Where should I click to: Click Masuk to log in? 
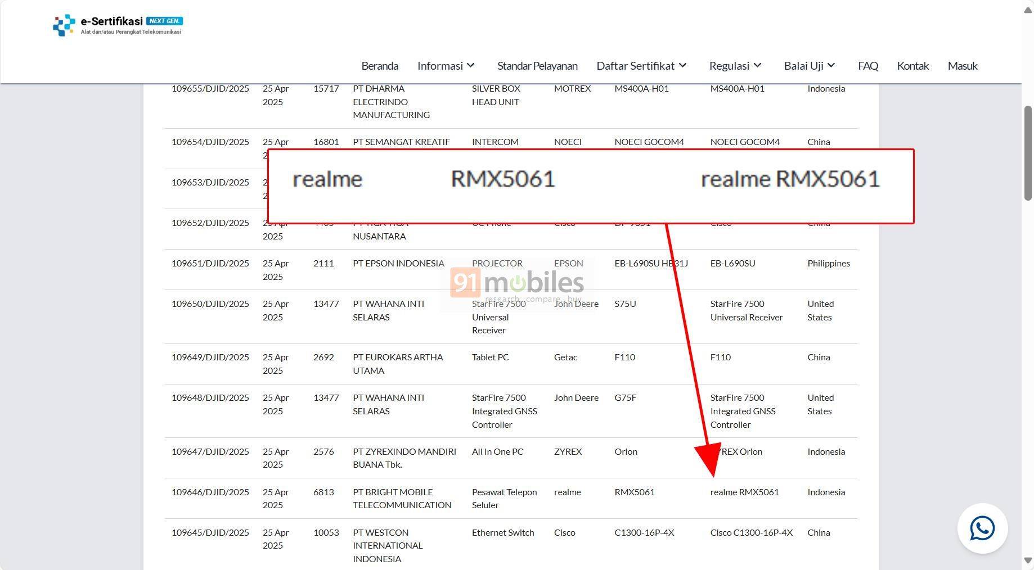[x=963, y=66]
